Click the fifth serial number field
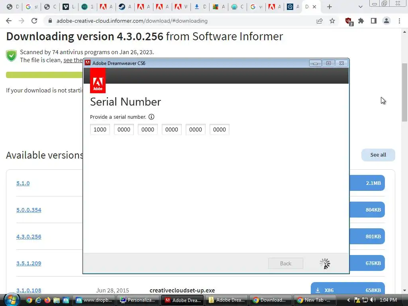Screen dimensions: 408x306 tap(196, 129)
